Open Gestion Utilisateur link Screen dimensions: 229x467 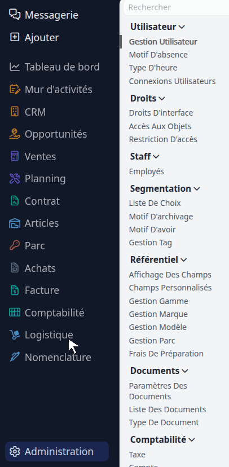click(x=163, y=42)
